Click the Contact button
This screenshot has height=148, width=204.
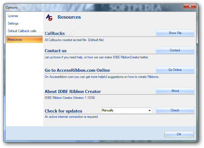pos(175,50)
